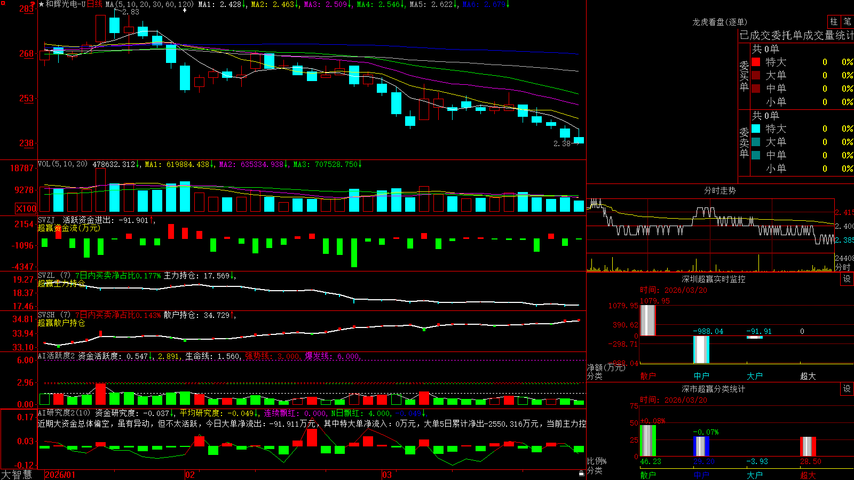The width and height of the screenshot is (854, 480).
Task: Click the 小单 row under 委卖单
Action: pyautogui.click(x=802, y=169)
